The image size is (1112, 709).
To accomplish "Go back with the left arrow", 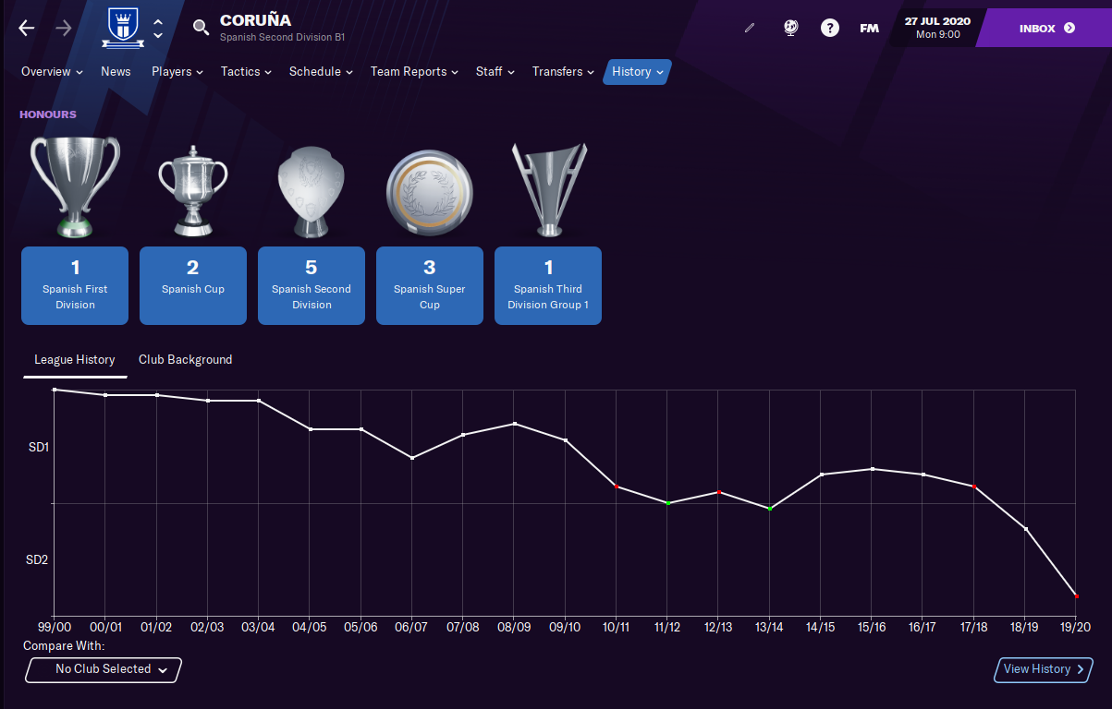I will 27,28.
